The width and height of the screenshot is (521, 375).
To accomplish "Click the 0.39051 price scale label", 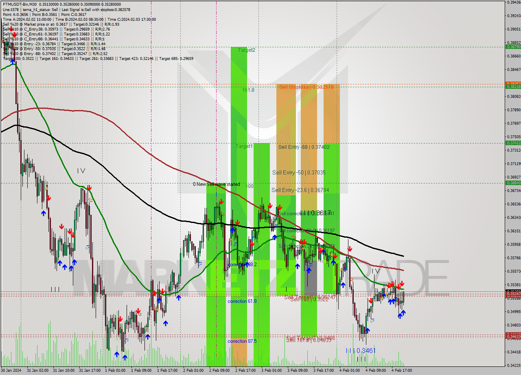I will [514, 29].
